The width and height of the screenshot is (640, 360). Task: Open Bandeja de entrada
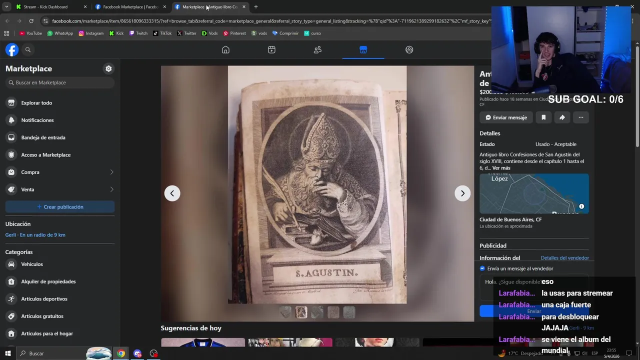[60, 137]
